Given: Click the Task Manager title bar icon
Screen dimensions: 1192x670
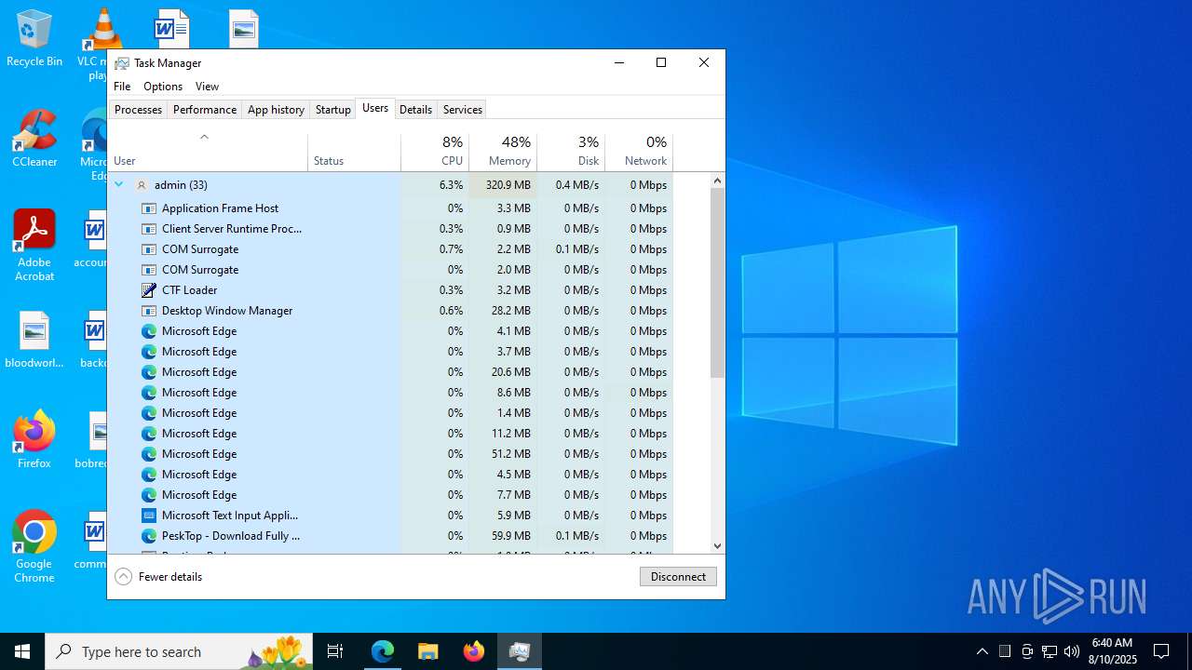Looking at the screenshot, I should tap(122, 63).
